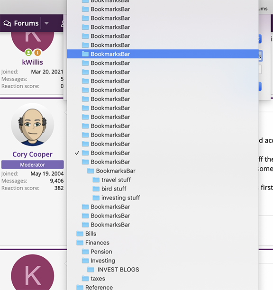Open the Cory Cooper username link
The width and height of the screenshot is (273, 290).
tap(32, 154)
